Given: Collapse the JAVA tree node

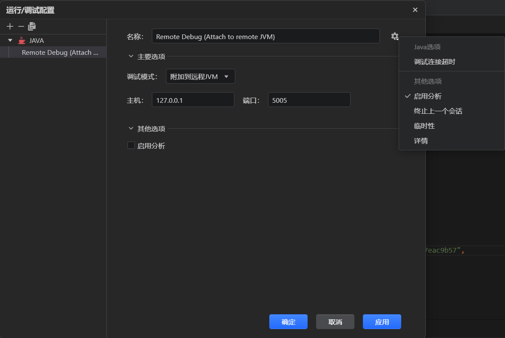Looking at the screenshot, I should (10, 40).
